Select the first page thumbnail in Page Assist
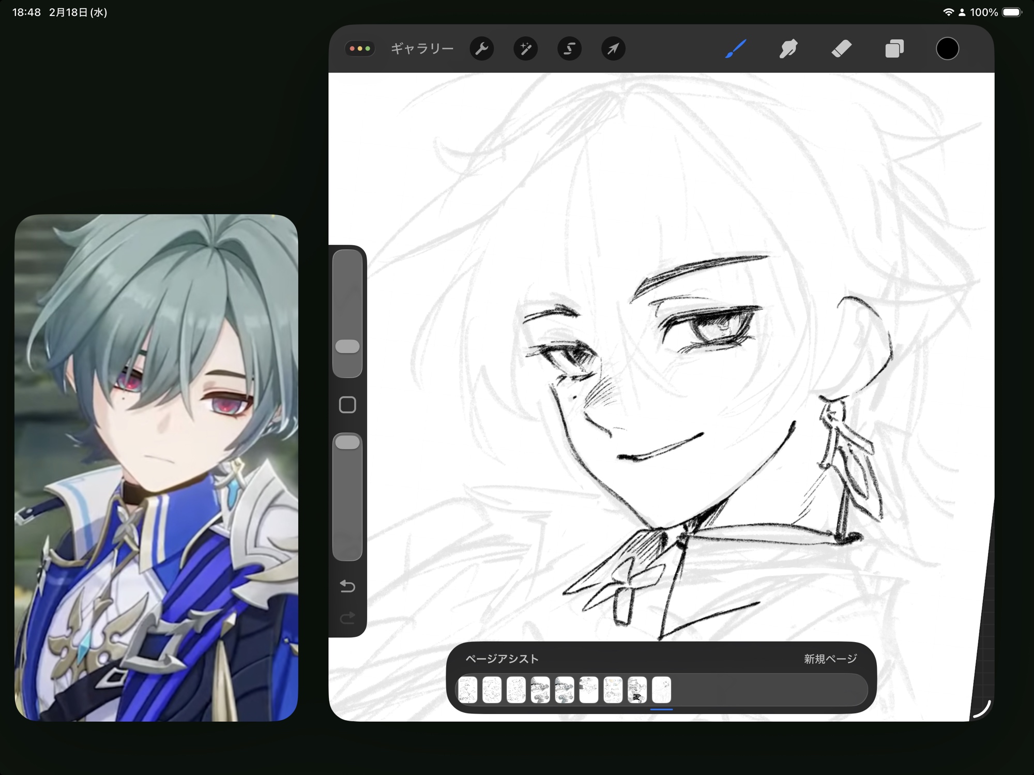The height and width of the screenshot is (775, 1034). point(467,690)
